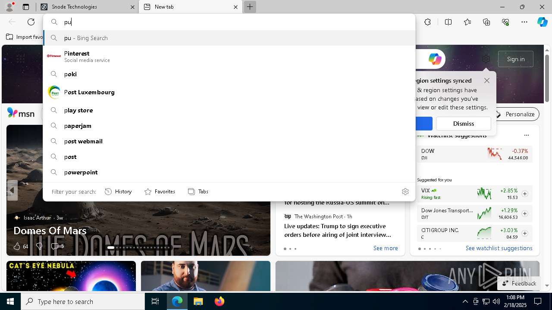Close the Snode Technologies tab
The width and height of the screenshot is (552, 310).
tap(133, 7)
